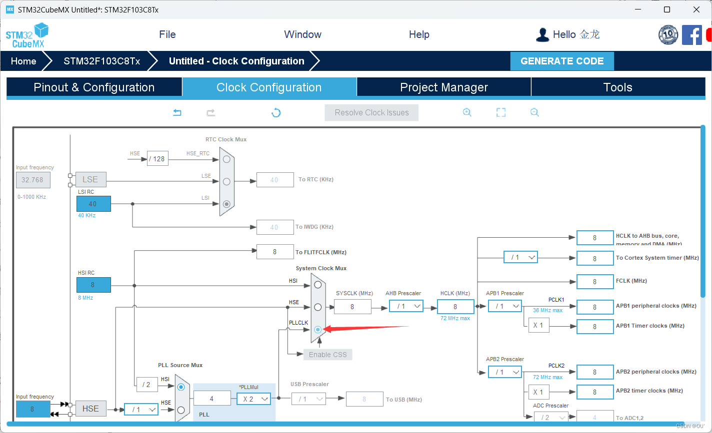The width and height of the screenshot is (712, 433).
Task: Select HSE_RTC in RTC Clock Mux
Action: 226,159
